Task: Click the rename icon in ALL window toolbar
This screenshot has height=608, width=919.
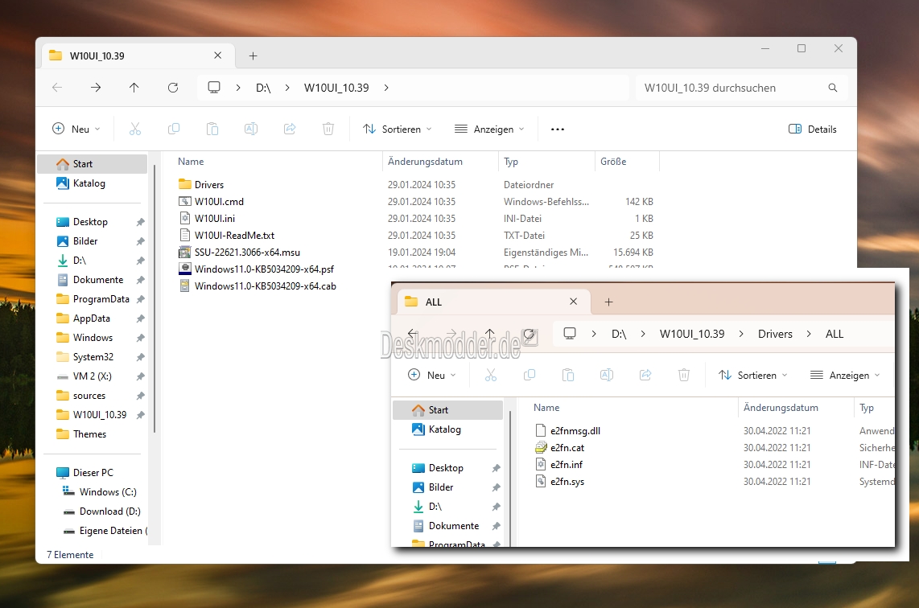Action: [607, 375]
